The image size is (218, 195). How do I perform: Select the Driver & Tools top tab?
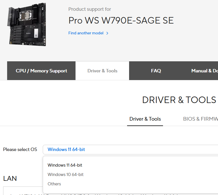[102, 71]
